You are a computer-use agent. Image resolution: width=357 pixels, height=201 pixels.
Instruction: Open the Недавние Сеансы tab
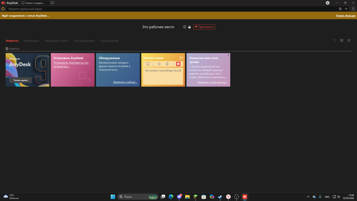pos(56,41)
